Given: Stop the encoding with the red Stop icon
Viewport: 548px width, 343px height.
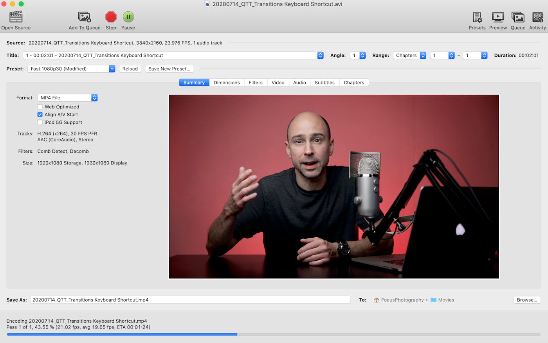Looking at the screenshot, I should 111,17.
